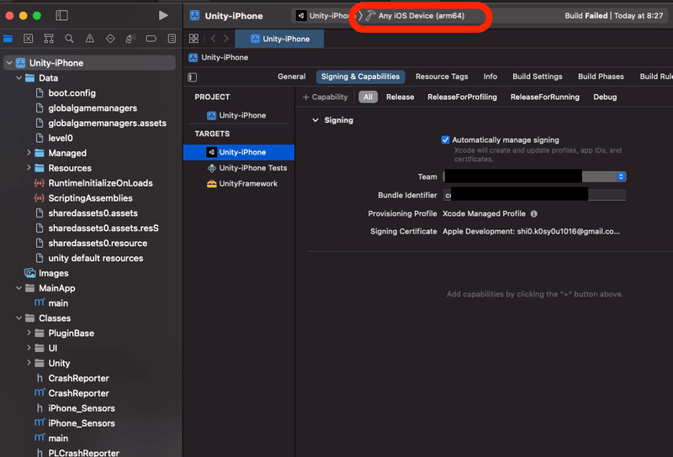
Task: Uncheck Automatically manage signing
Action: click(x=445, y=139)
